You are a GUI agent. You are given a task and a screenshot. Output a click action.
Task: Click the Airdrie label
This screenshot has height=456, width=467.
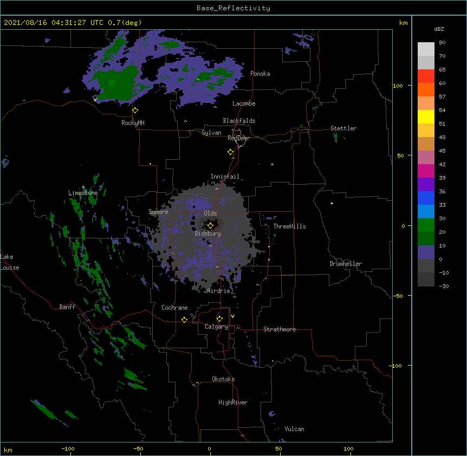point(219,291)
